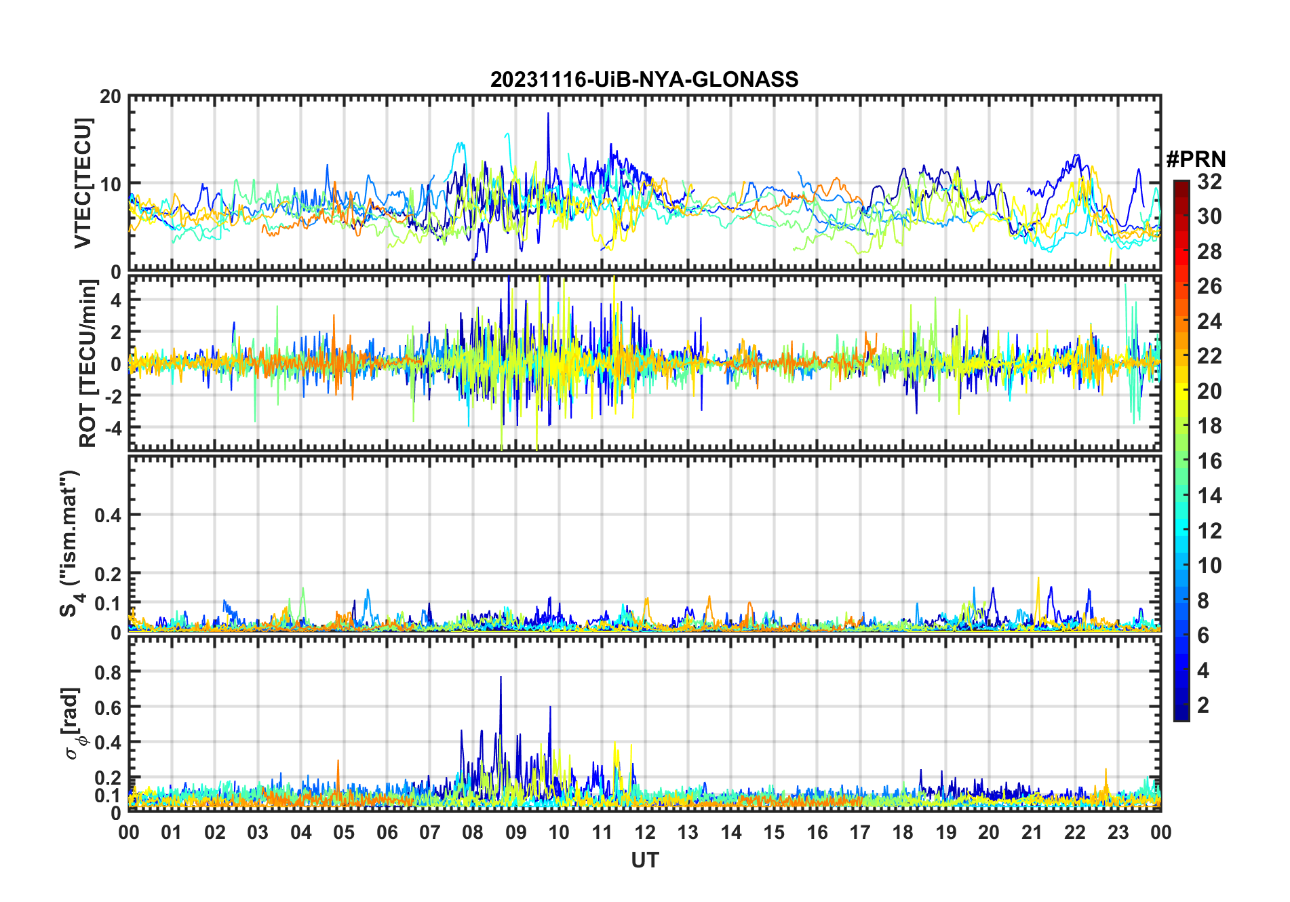This screenshot has width=1290, height=902.
Task: Click the PRN colorbar gradient strip
Action: coord(1181,450)
